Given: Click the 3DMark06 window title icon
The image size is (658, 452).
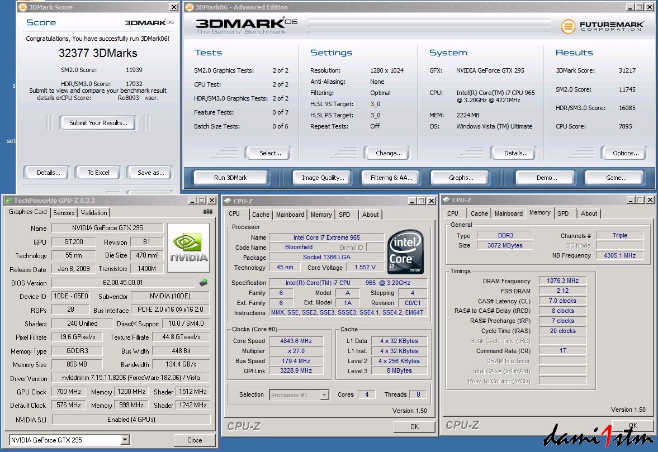Looking at the screenshot, I should [x=190, y=7].
